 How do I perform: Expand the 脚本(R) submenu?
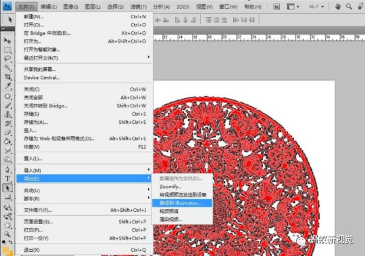click(x=84, y=198)
